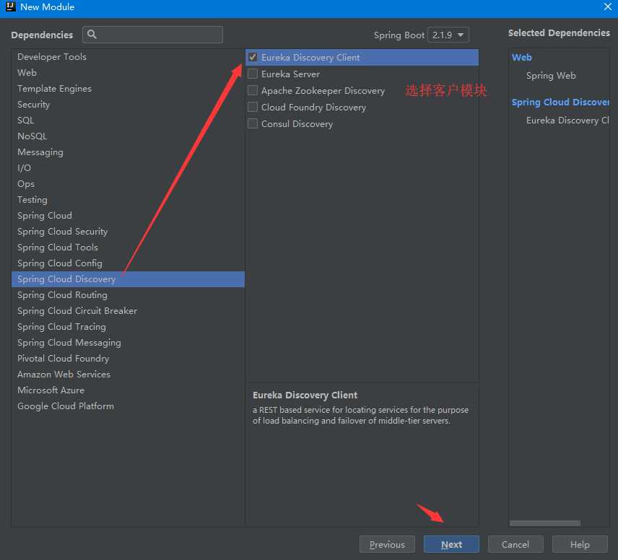The image size is (618, 560).
Task: Open the Spring Boot version dropdown
Action: coord(448,35)
